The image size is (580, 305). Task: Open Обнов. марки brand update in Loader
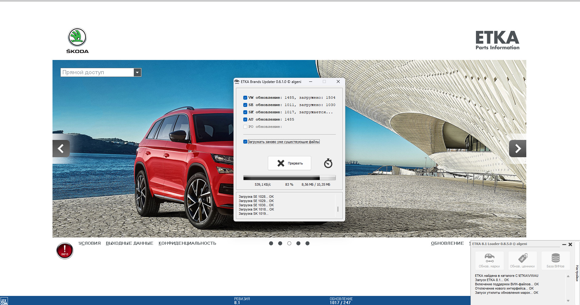pos(489,260)
